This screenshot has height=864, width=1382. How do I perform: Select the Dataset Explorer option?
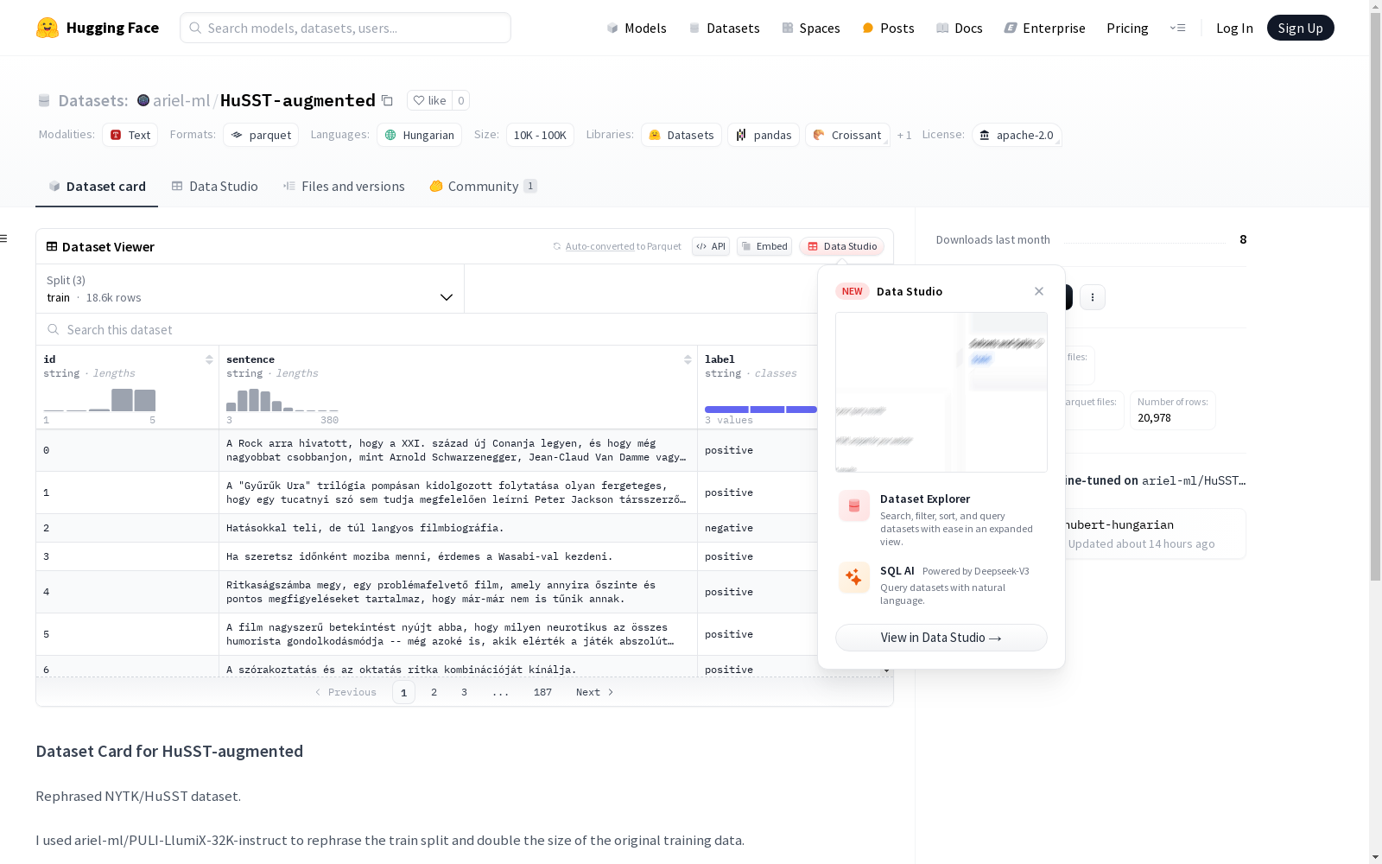click(x=941, y=518)
